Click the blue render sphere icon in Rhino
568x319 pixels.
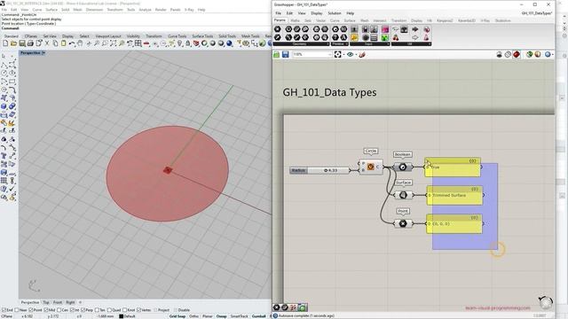pyautogui.click(x=229, y=43)
